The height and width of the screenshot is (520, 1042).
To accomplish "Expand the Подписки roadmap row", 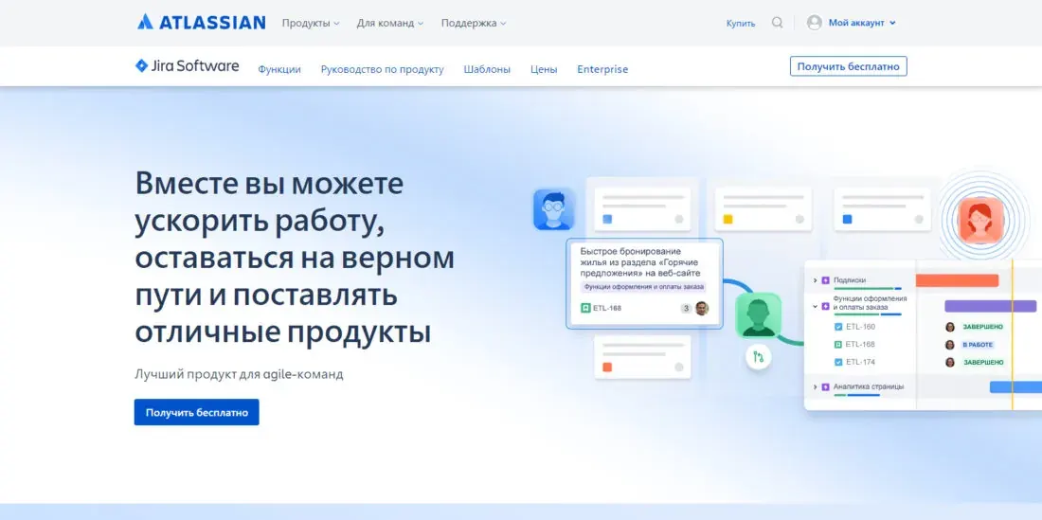I will click(x=815, y=281).
